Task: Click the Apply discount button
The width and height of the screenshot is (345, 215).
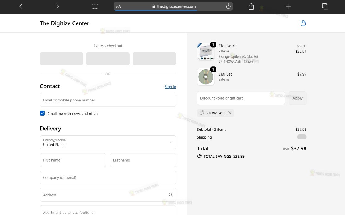Action: coord(297,98)
